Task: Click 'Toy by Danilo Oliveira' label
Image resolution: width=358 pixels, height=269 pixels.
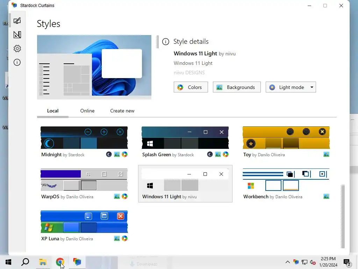Action: tap(264, 154)
